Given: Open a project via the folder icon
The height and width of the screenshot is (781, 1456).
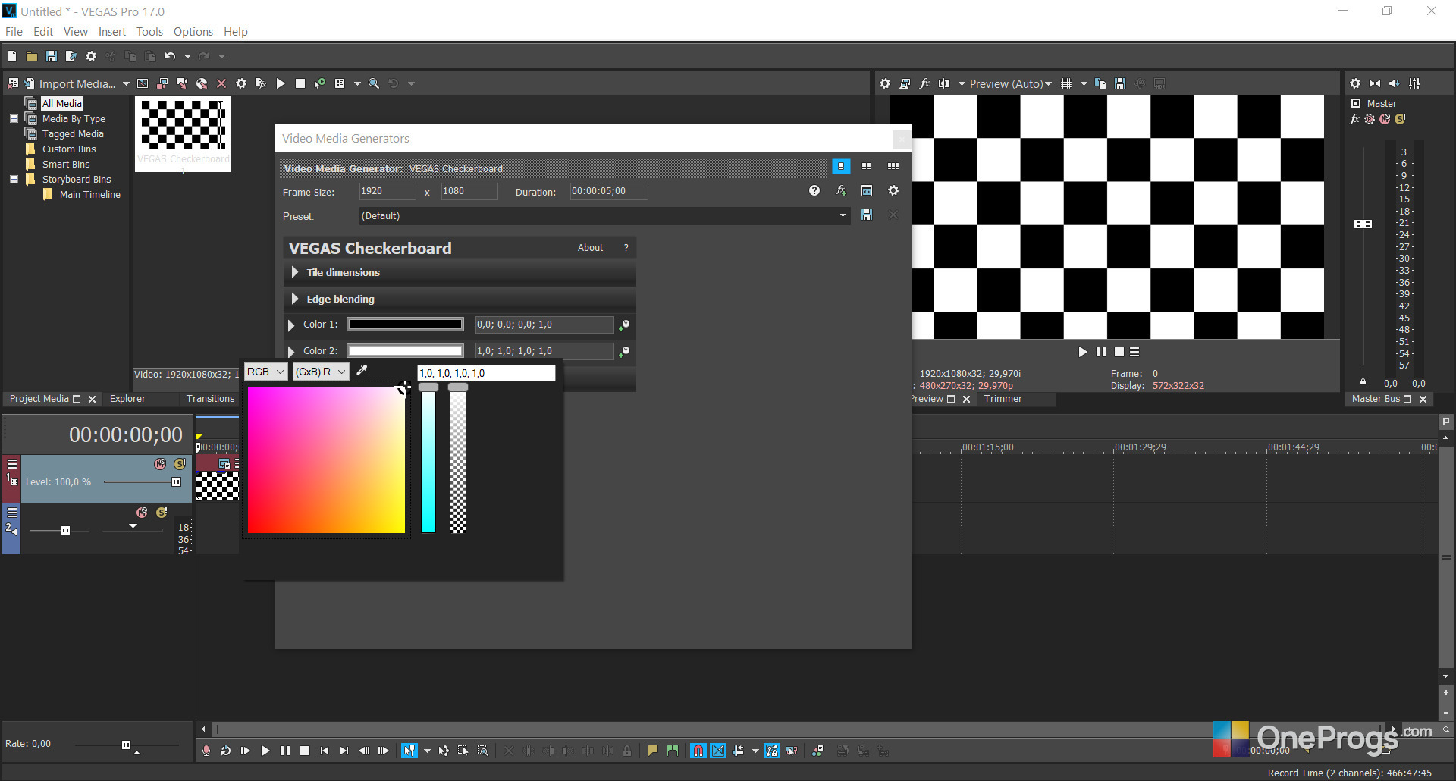Looking at the screenshot, I should 32,56.
